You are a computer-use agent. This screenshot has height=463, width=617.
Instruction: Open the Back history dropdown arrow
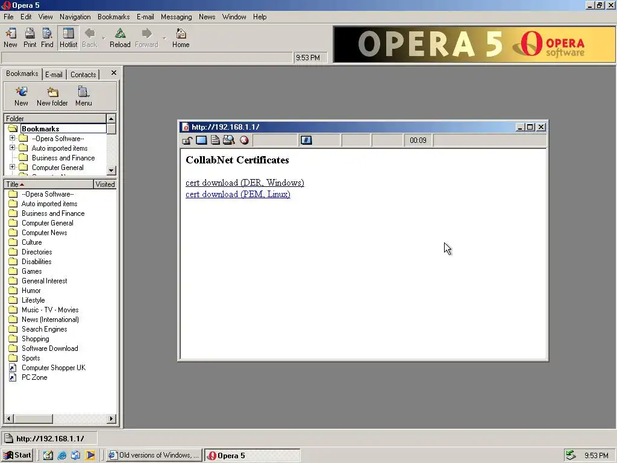click(x=104, y=38)
